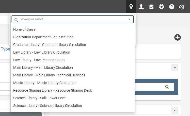190x116 pixels.
Task: Click the help question mark icon
Action: point(172,7)
